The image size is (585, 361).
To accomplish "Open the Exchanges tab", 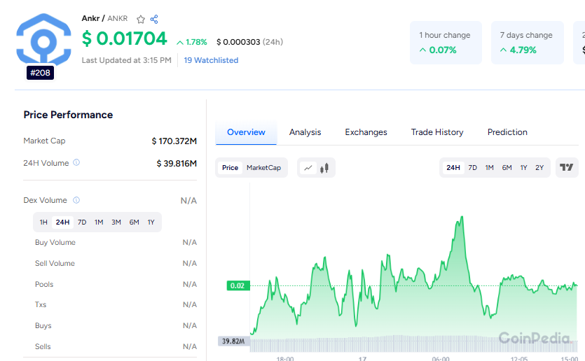I will 366,132.
